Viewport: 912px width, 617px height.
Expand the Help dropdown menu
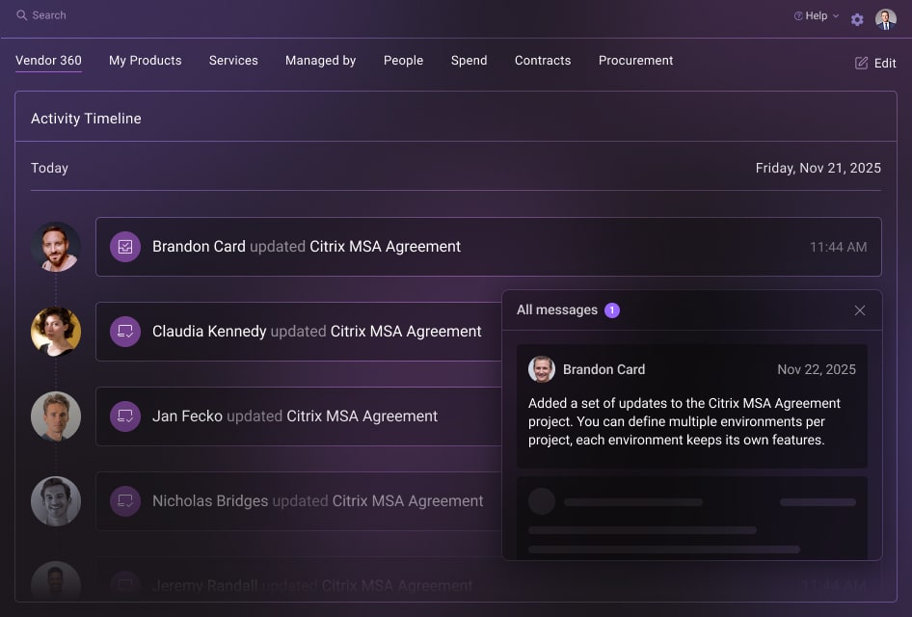coord(816,16)
